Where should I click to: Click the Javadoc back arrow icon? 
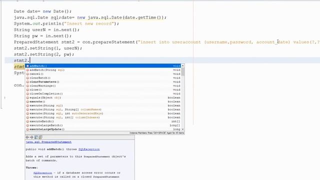point(27,137)
